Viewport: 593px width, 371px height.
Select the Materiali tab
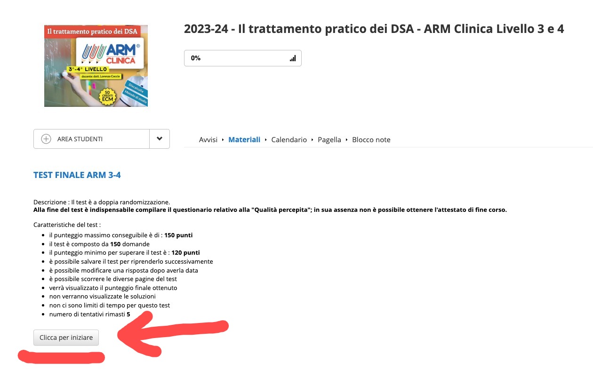pyautogui.click(x=244, y=140)
